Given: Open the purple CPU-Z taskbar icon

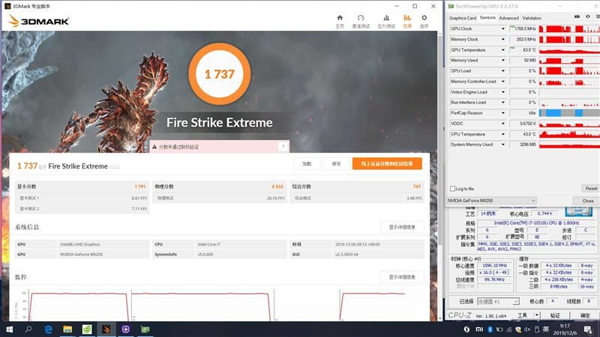Looking at the screenshot, I should click(126, 330).
